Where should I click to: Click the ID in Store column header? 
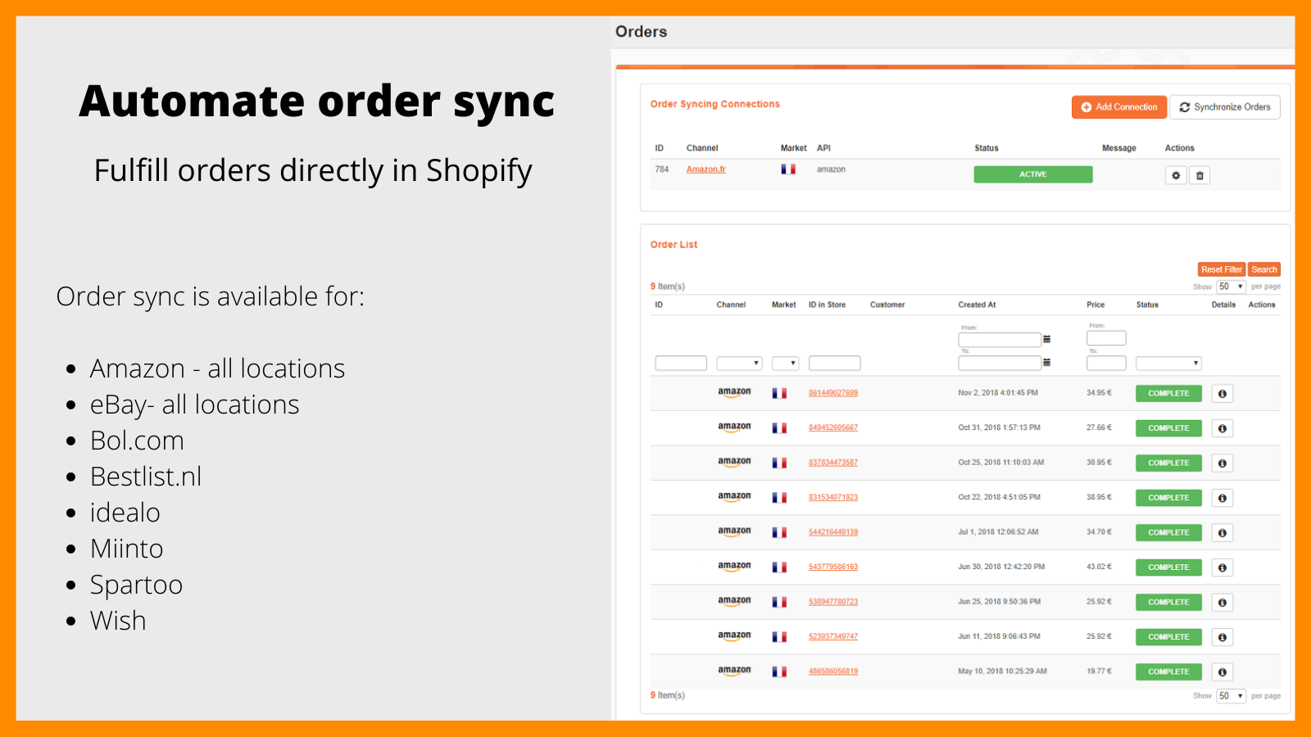827,305
